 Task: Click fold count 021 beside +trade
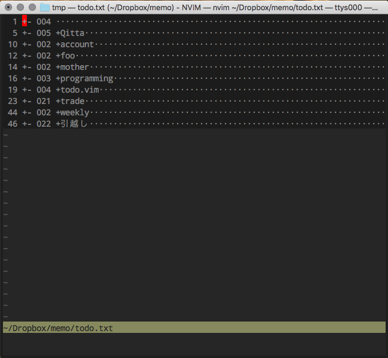[44, 102]
